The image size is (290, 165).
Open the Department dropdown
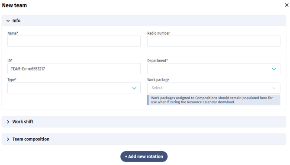(214, 69)
